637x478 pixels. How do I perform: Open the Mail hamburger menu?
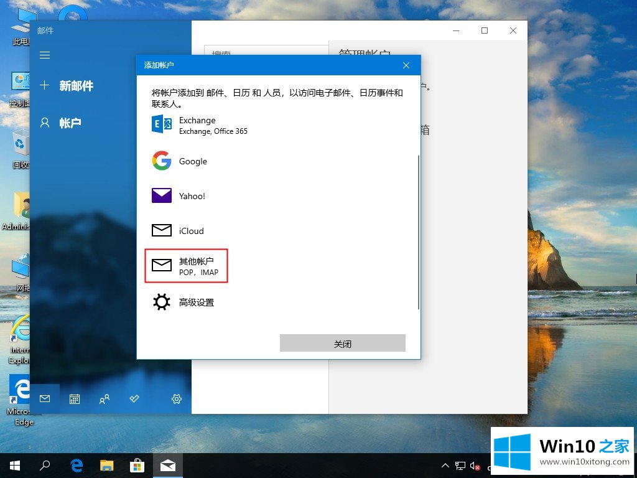click(x=45, y=55)
